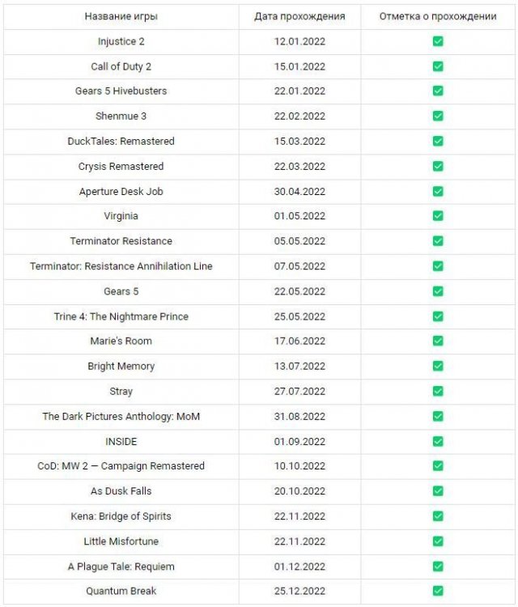Click the 'Название игры' column header
Image resolution: width=518 pixels, height=607 pixels.
coord(121,16)
